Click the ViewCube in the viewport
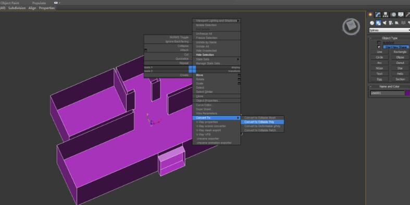410x205 pixels. point(351,26)
